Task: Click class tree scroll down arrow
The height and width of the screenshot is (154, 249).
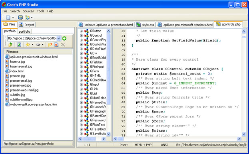Action: (x=108, y=134)
